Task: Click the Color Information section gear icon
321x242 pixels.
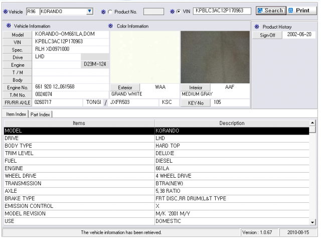Action: click(x=110, y=26)
